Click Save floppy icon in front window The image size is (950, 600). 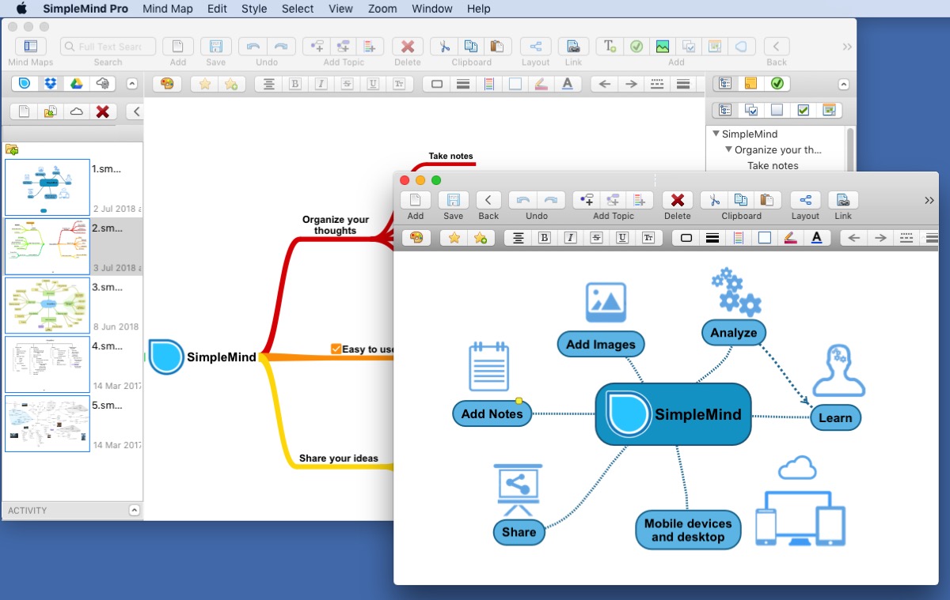[x=454, y=200]
